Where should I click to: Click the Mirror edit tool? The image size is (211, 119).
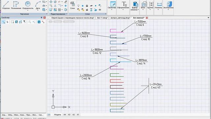pos(55,6)
